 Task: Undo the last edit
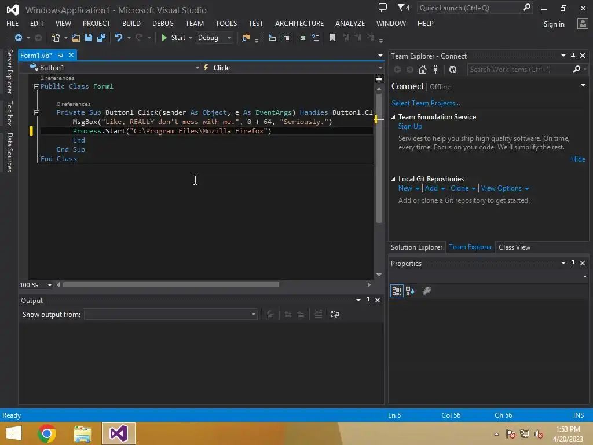coord(119,38)
